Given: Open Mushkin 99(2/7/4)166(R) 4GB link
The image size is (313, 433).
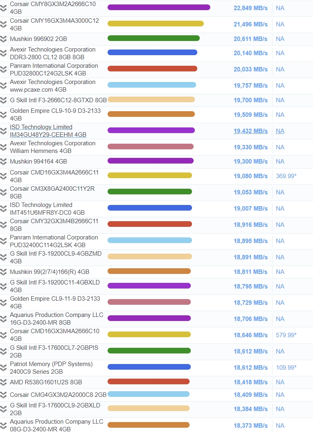Looking at the screenshot, I should [x=50, y=272].
